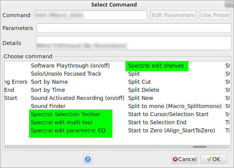
Task: Choose Spectral edit parametric EQ
Action: click(68, 131)
